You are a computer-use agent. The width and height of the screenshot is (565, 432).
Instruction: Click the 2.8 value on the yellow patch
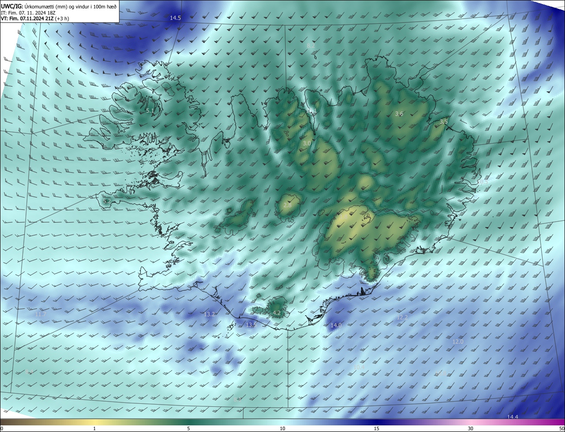(287, 205)
